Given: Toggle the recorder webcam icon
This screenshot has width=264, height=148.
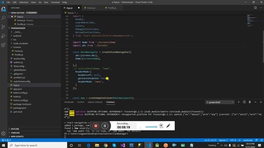Looking at the screenshot, I should click(161, 126).
